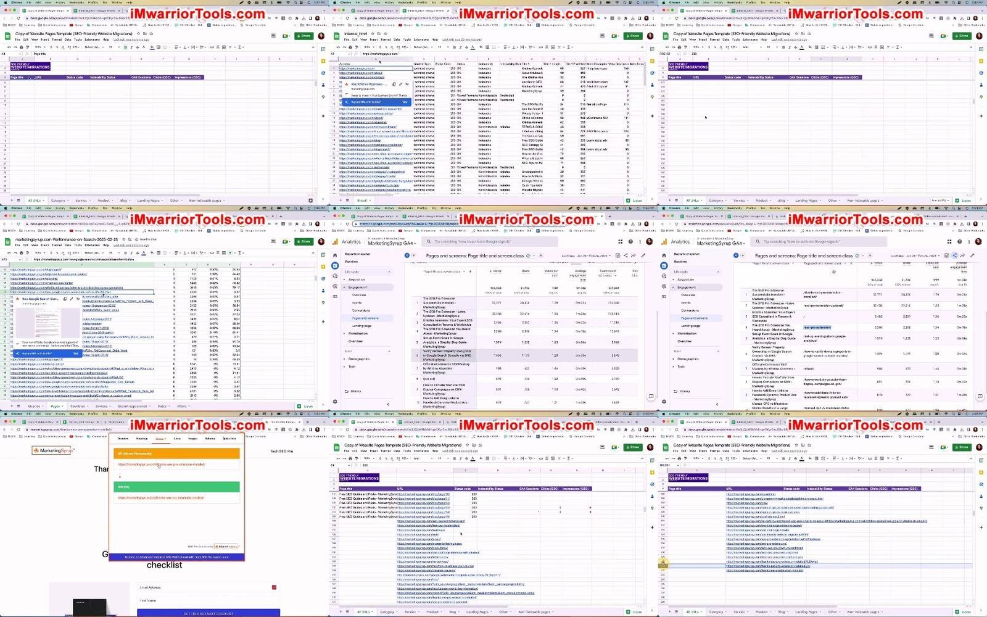Expand Monetization in Analytics window showing page paths

pyautogui.click(x=684, y=333)
